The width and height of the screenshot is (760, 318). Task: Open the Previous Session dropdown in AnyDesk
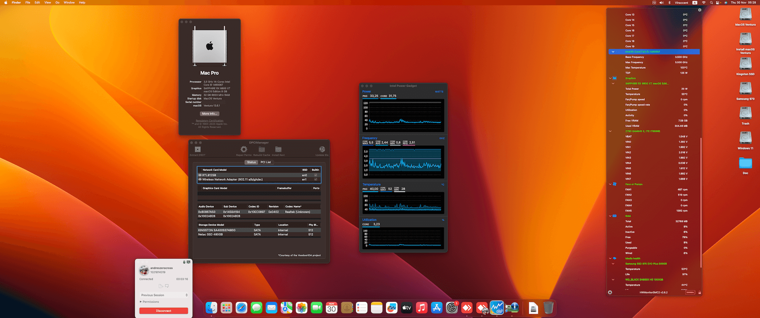(x=164, y=295)
